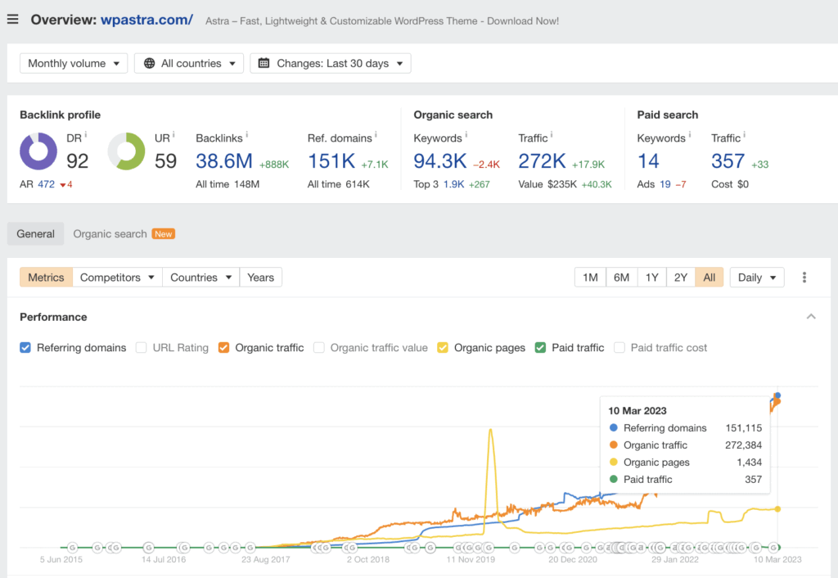This screenshot has height=578, width=838.
Task: Select the 1Y time range button
Action: pyautogui.click(x=651, y=278)
